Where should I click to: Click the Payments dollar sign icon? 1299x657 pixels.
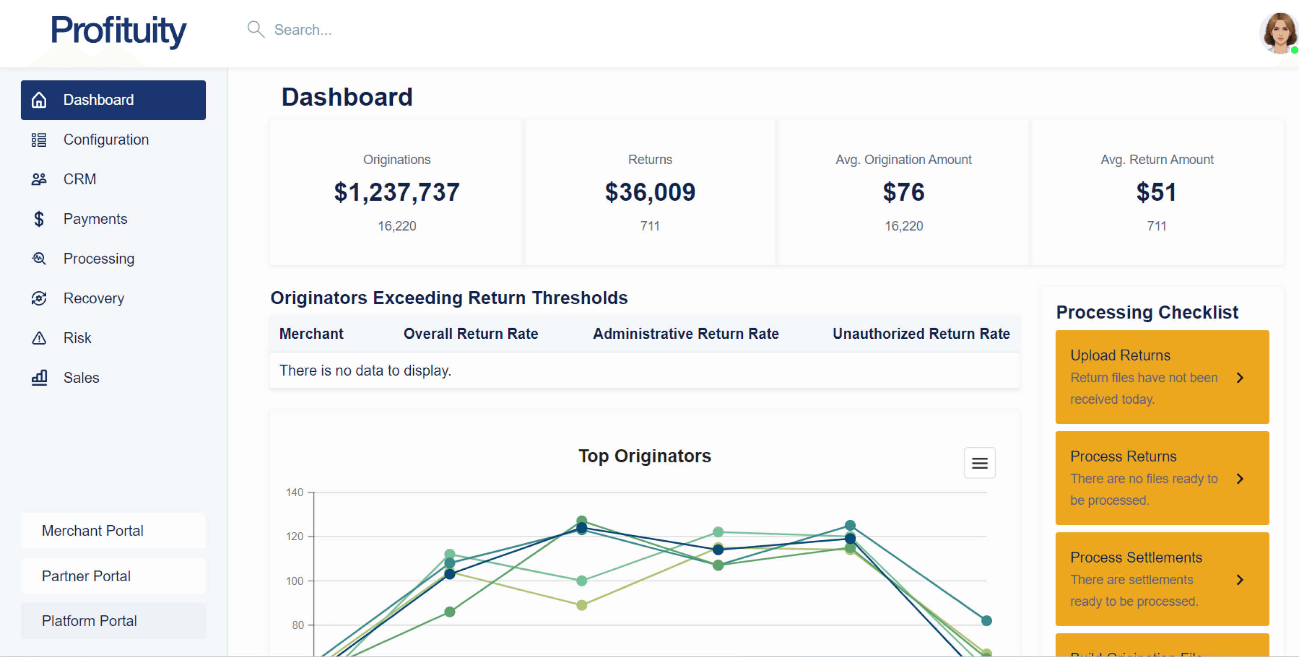click(x=39, y=219)
